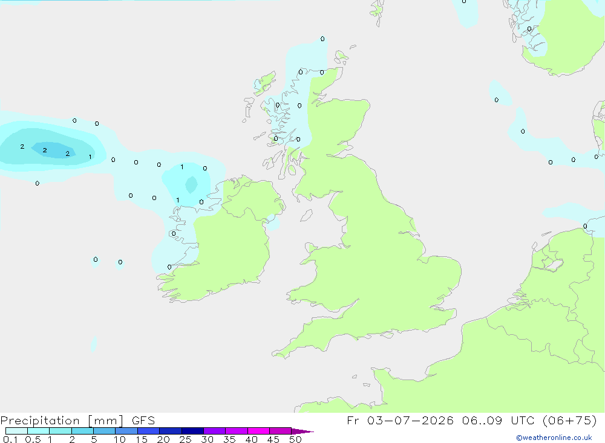Viewport: 605px width, 443px height.
Task: Click the legend label '0.1'
Action: point(10,439)
